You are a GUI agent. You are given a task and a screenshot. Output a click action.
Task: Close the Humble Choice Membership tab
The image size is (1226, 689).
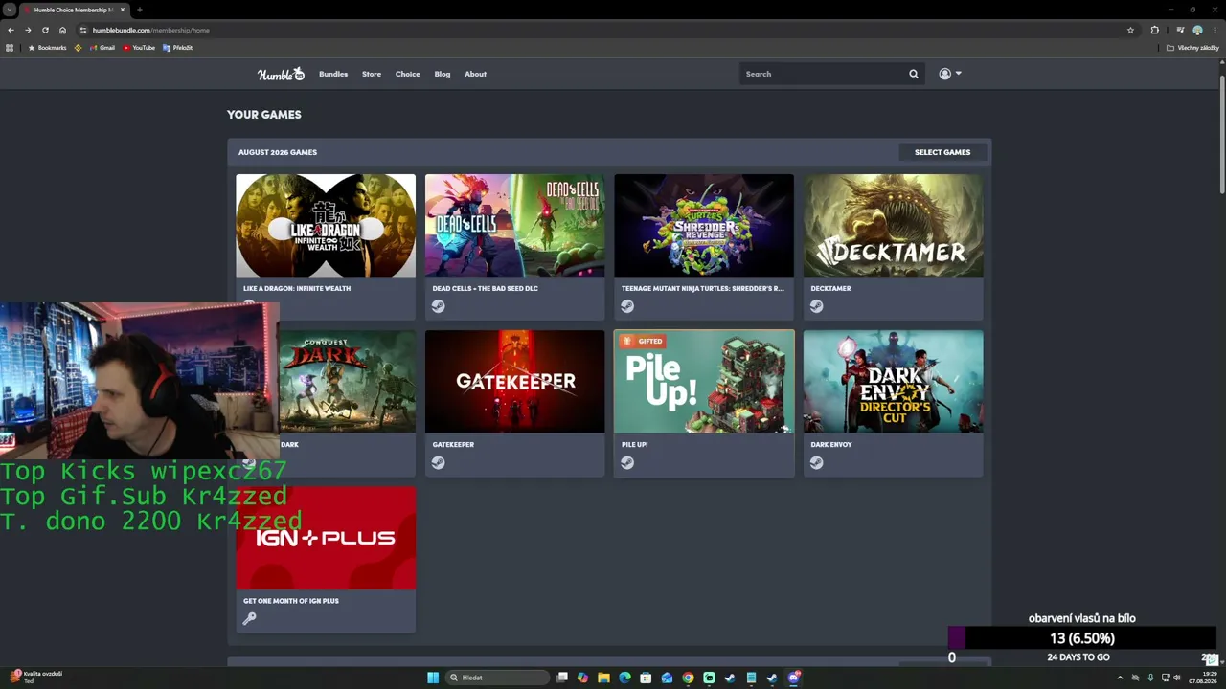click(123, 10)
